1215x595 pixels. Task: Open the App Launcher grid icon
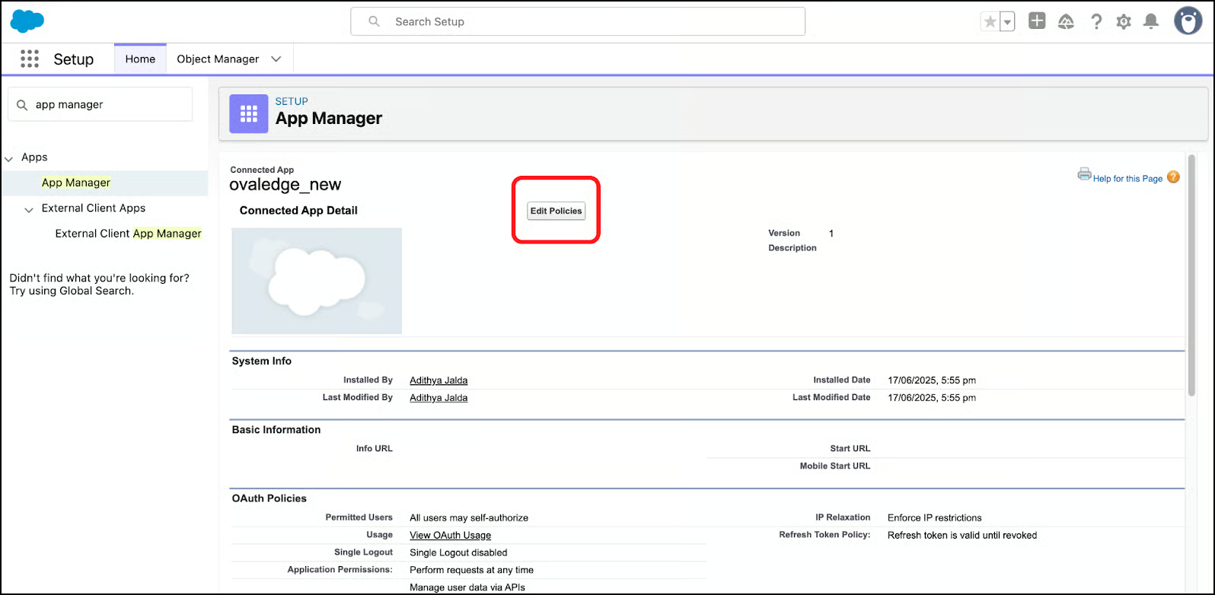(30, 59)
